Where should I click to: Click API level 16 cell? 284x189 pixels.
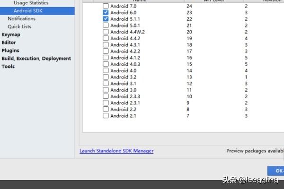pos(189,58)
